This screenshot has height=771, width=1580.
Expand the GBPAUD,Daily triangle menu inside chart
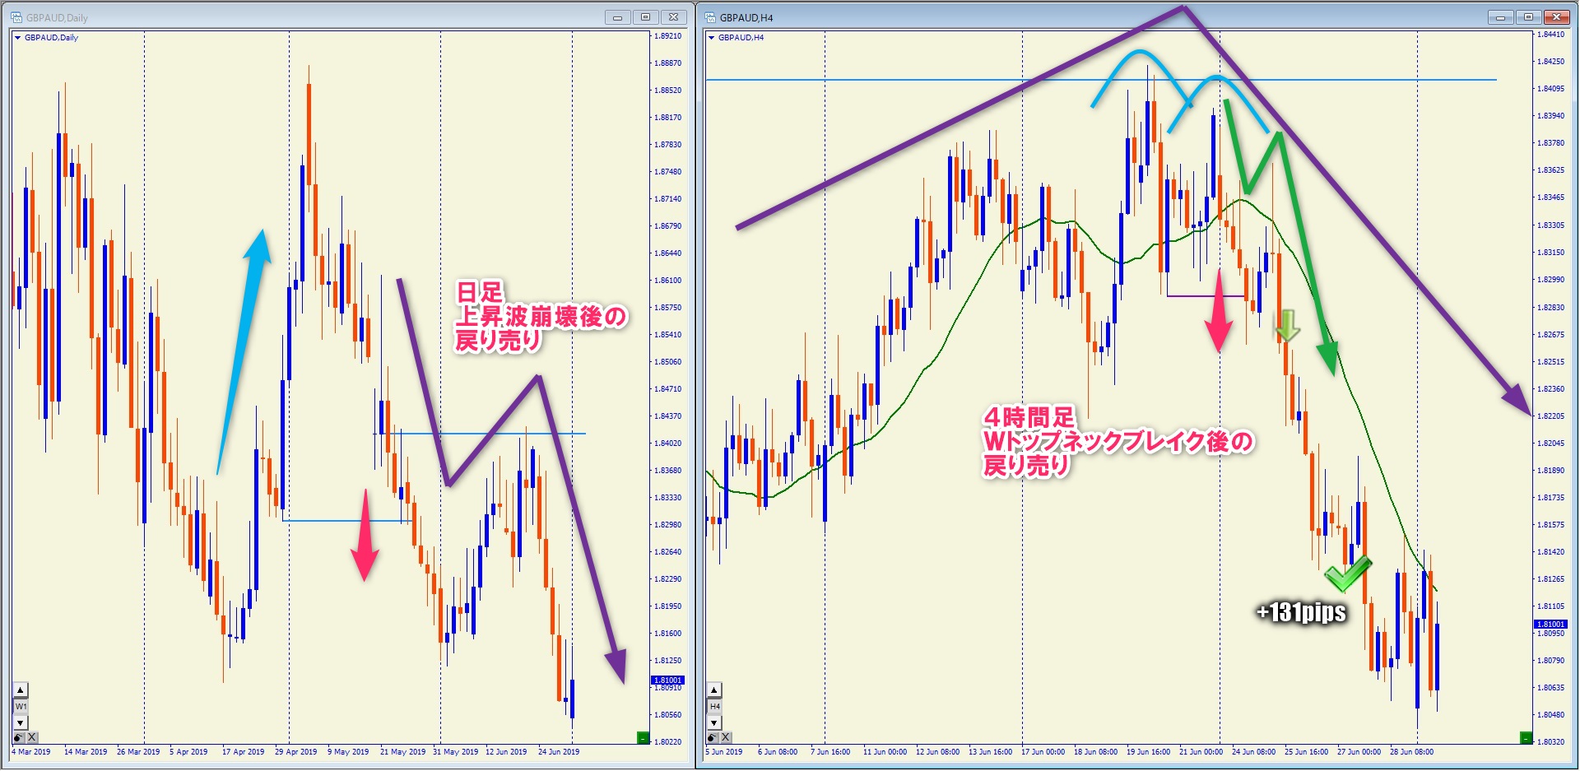tap(17, 38)
